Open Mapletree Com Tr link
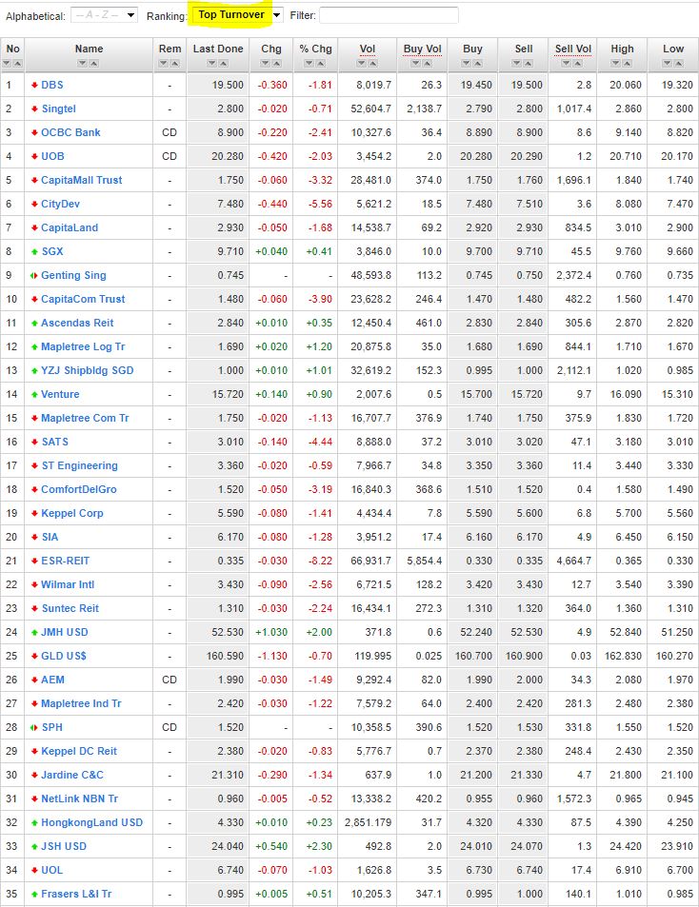 pyautogui.click(x=85, y=418)
